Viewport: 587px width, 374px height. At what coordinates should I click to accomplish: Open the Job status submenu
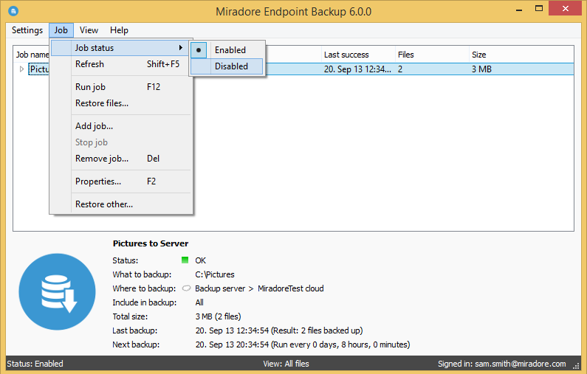[120, 48]
